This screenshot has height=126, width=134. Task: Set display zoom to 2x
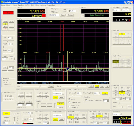pos(102,86)
